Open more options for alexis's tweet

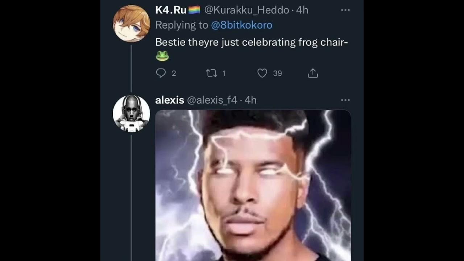pos(345,100)
